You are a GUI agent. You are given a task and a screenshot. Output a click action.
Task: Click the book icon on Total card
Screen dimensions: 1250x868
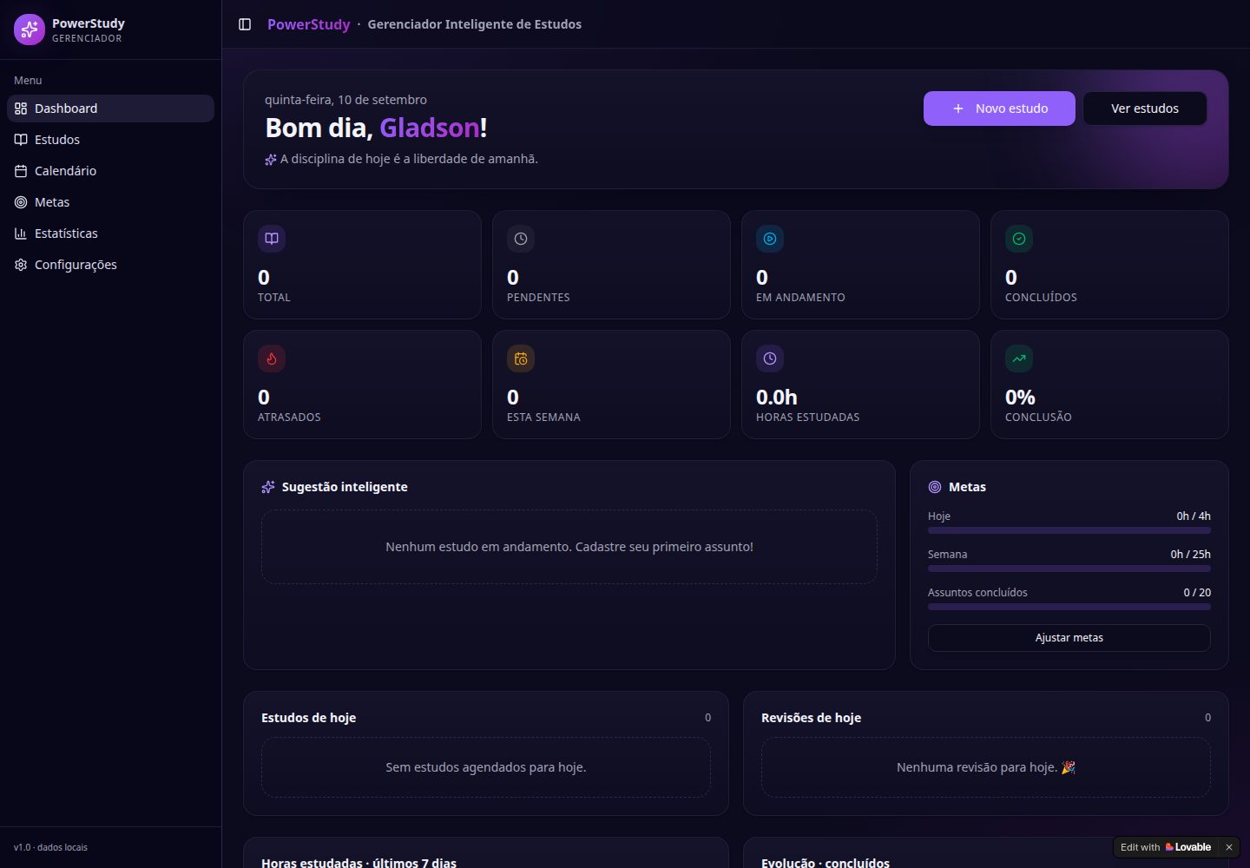(272, 239)
